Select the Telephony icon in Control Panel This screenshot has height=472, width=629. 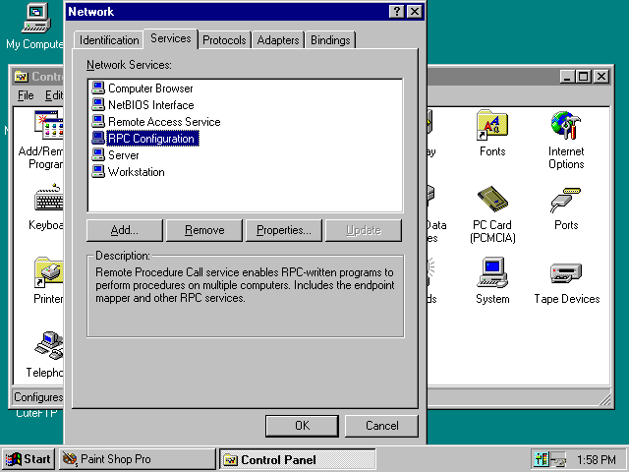tap(49, 345)
